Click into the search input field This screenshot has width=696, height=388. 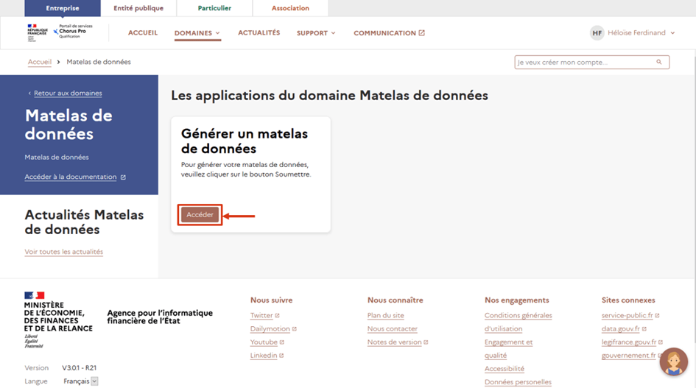[x=582, y=63]
